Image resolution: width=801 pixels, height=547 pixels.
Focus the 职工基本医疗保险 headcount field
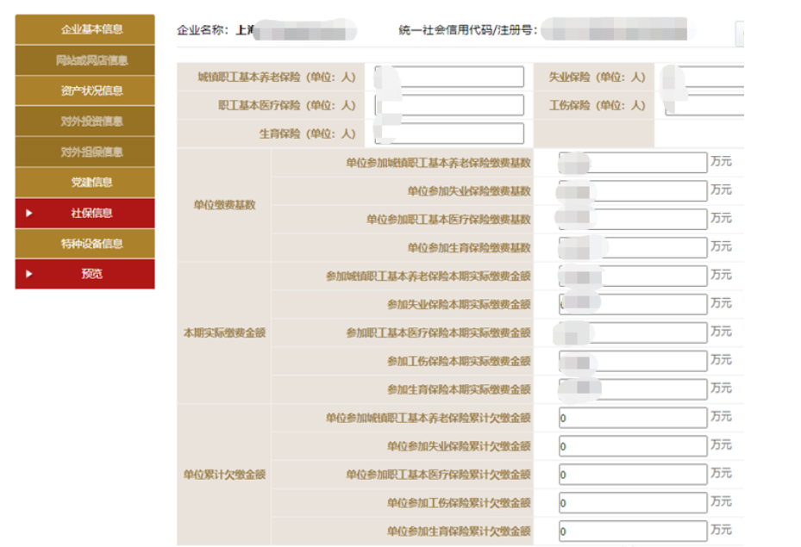point(449,105)
